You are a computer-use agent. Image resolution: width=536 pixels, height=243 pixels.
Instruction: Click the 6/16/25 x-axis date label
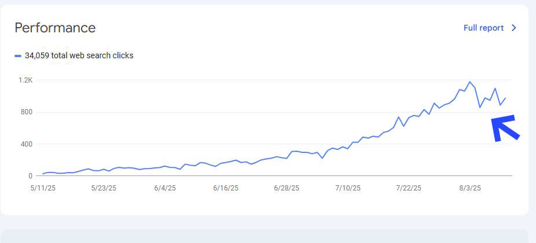(x=226, y=188)
